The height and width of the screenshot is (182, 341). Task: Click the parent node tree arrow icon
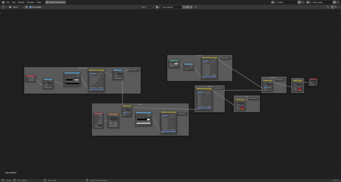328,7
